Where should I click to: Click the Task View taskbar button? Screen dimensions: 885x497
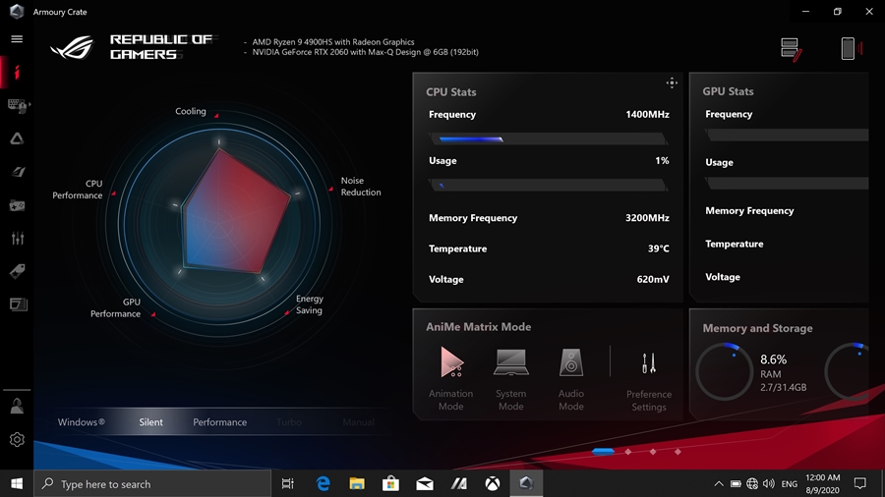click(x=288, y=483)
